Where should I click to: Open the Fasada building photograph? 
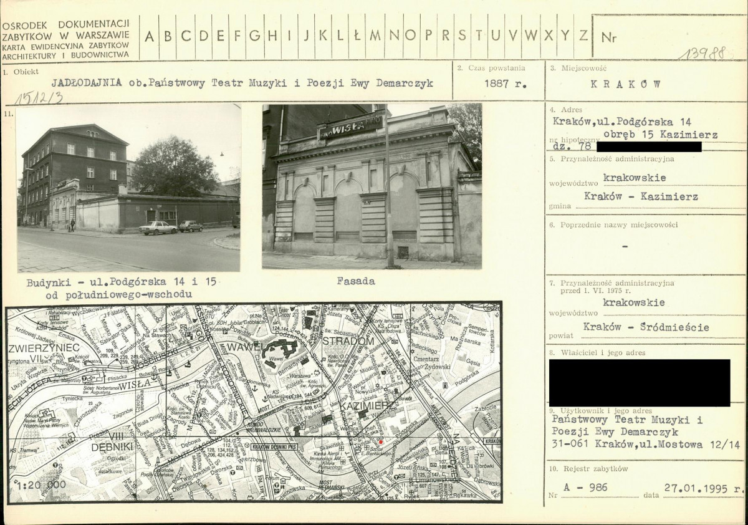pyautogui.click(x=372, y=186)
